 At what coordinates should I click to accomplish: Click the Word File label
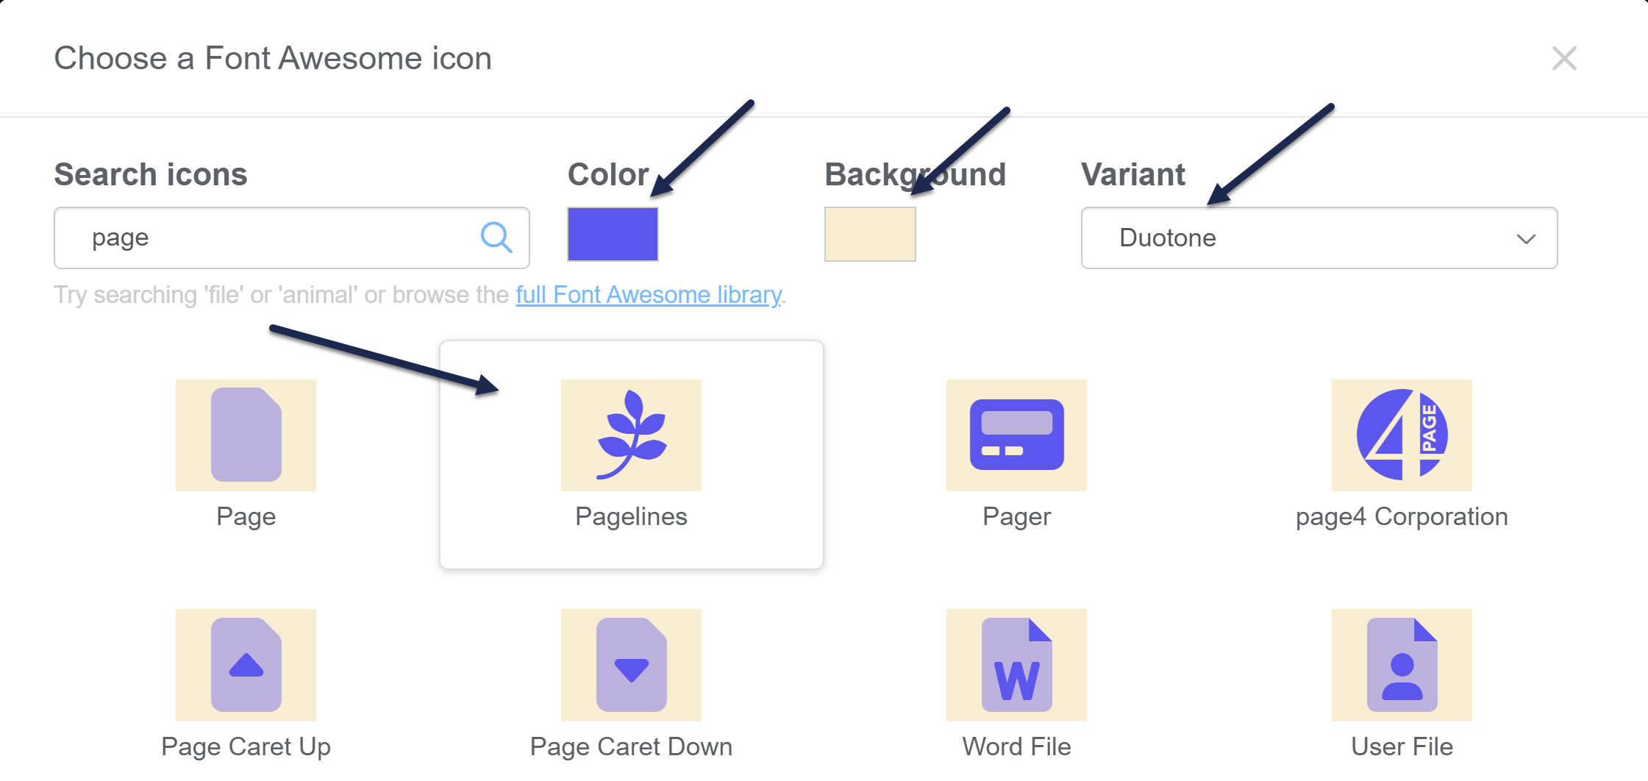coord(1016,746)
